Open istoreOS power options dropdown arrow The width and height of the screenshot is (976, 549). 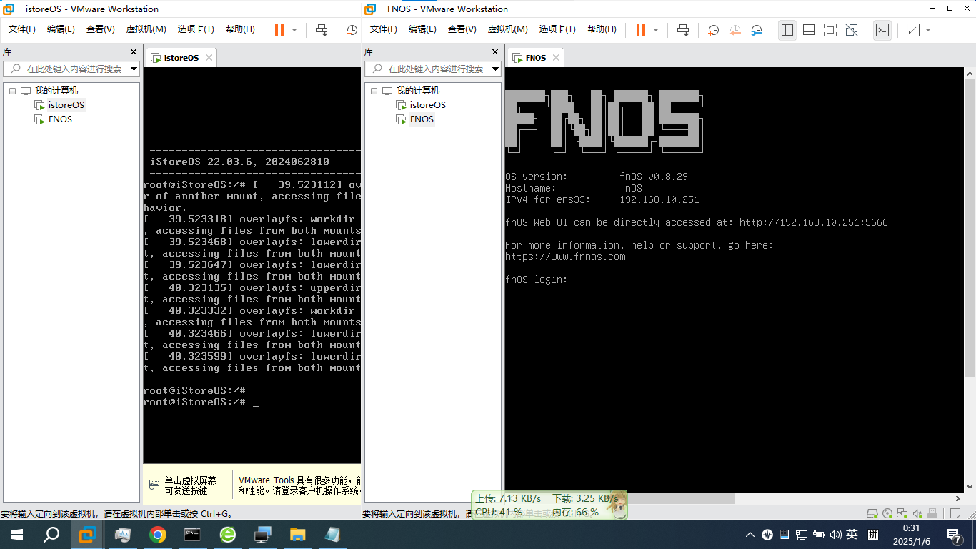click(x=294, y=30)
